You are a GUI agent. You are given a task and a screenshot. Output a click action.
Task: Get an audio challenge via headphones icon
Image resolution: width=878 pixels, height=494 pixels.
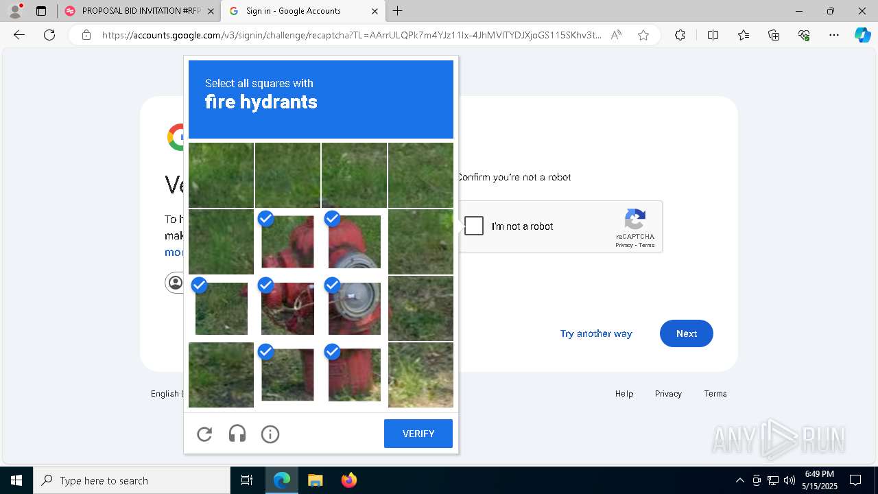[x=237, y=434]
